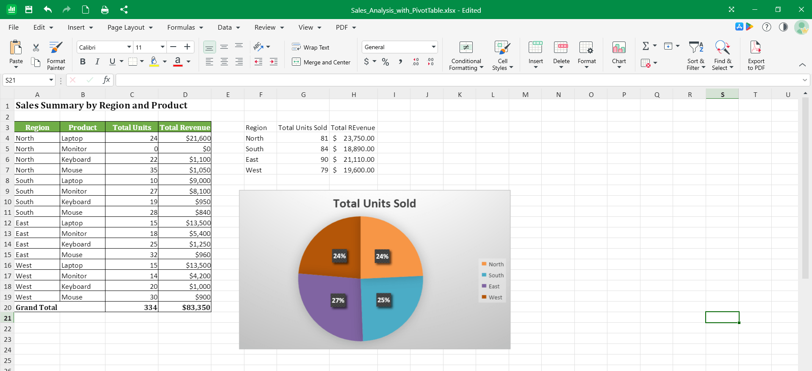812x371 pixels.
Task: Toggle Wrap Text on selection
Action: (x=310, y=47)
